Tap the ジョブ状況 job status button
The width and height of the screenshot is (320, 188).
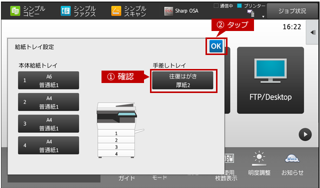click(x=292, y=11)
